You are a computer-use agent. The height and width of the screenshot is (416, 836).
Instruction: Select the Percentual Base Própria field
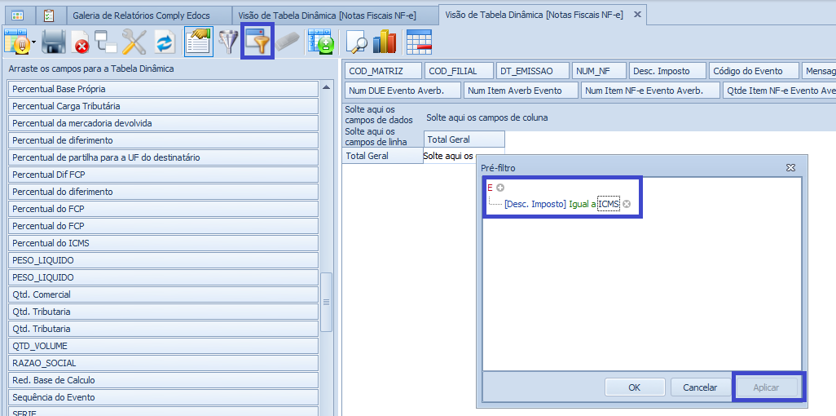(x=163, y=89)
